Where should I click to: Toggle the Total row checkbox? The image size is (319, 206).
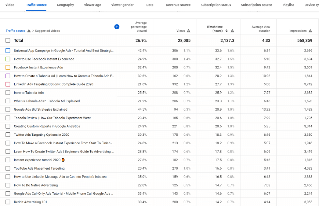[x=8, y=40]
